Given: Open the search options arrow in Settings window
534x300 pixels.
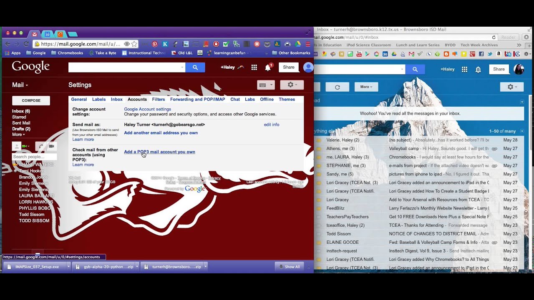Looking at the screenshot, I should (182, 67).
